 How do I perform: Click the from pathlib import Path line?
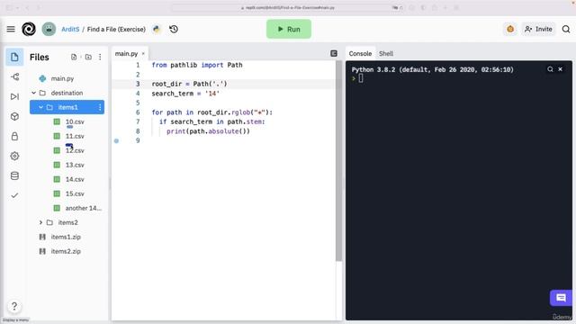pyautogui.click(x=197, y=65)
